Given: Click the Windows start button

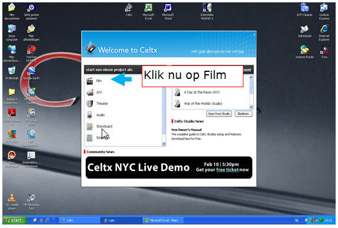Looking at the screenshot, I should pyautogui.click(x=15, y=220).
